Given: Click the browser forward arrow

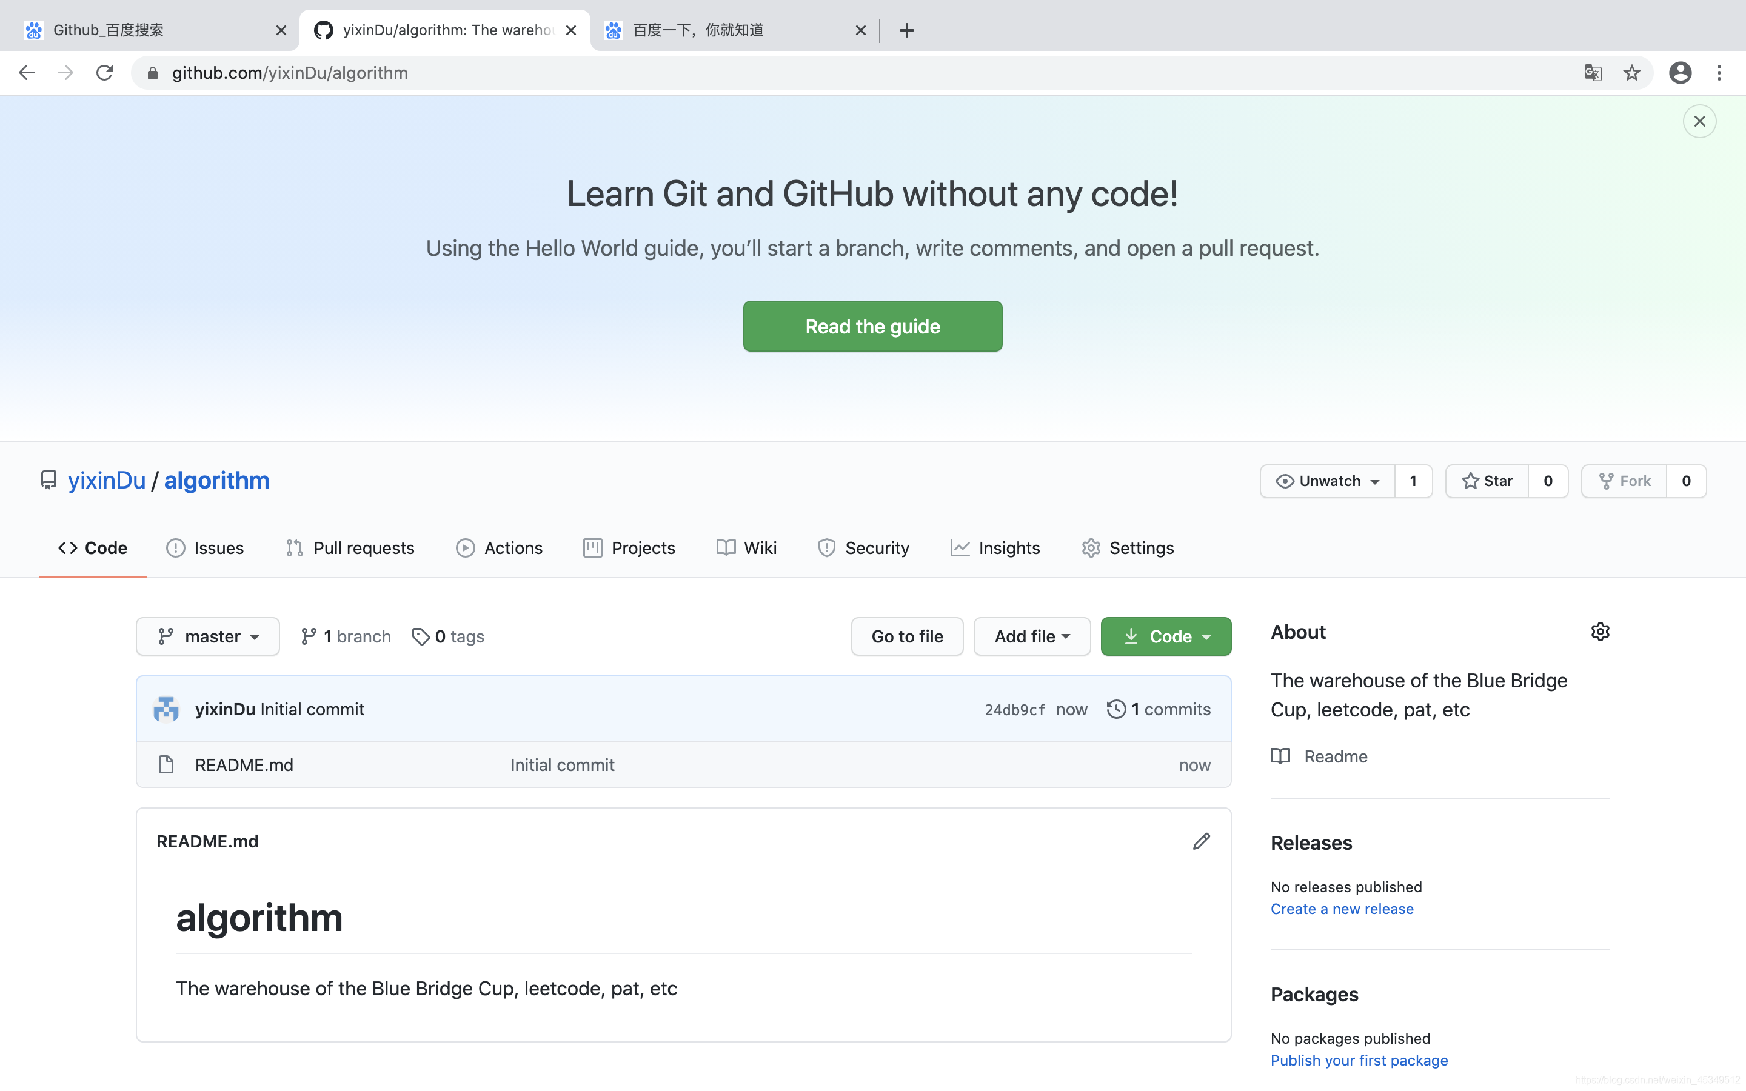Looking at the screenshot, I should pyautogui.click(x=65, y=73).
